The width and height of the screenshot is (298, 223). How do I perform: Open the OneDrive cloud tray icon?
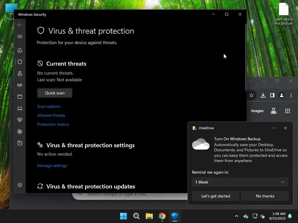point(246,216)
